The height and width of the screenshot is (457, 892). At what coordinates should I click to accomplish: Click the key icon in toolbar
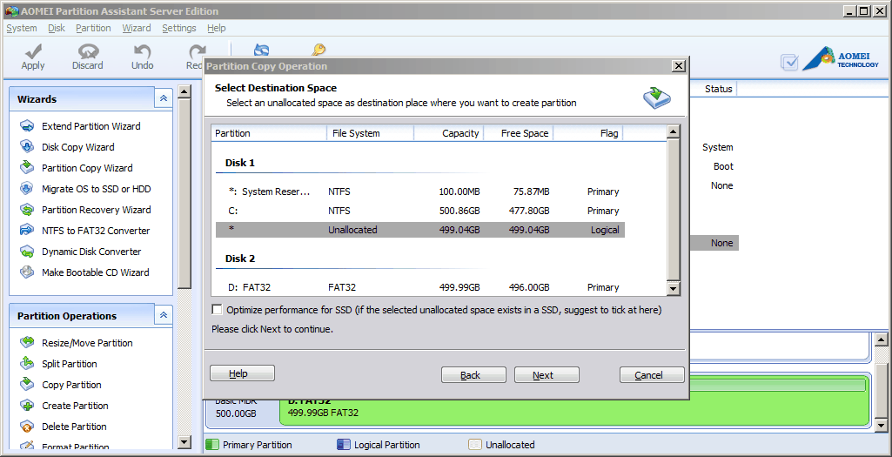pos(318,50)
